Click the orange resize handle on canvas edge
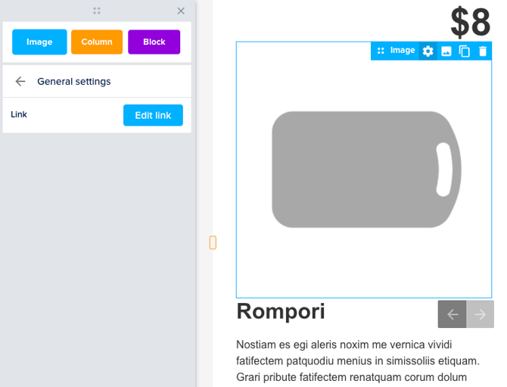507x387 pixels. [x=213, y=242]
